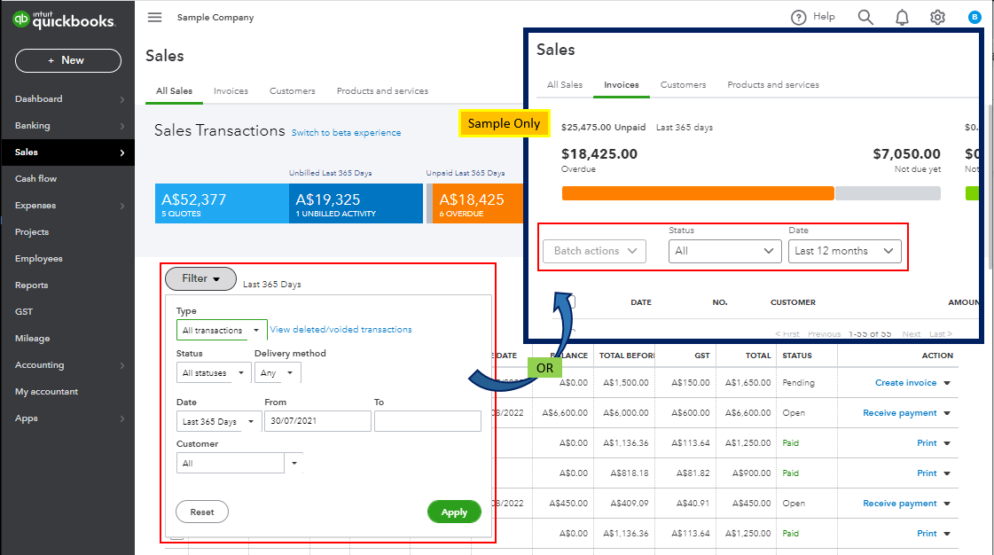
Task: Open the Last 365 Days date dropdown
Action: pos(219,421)
